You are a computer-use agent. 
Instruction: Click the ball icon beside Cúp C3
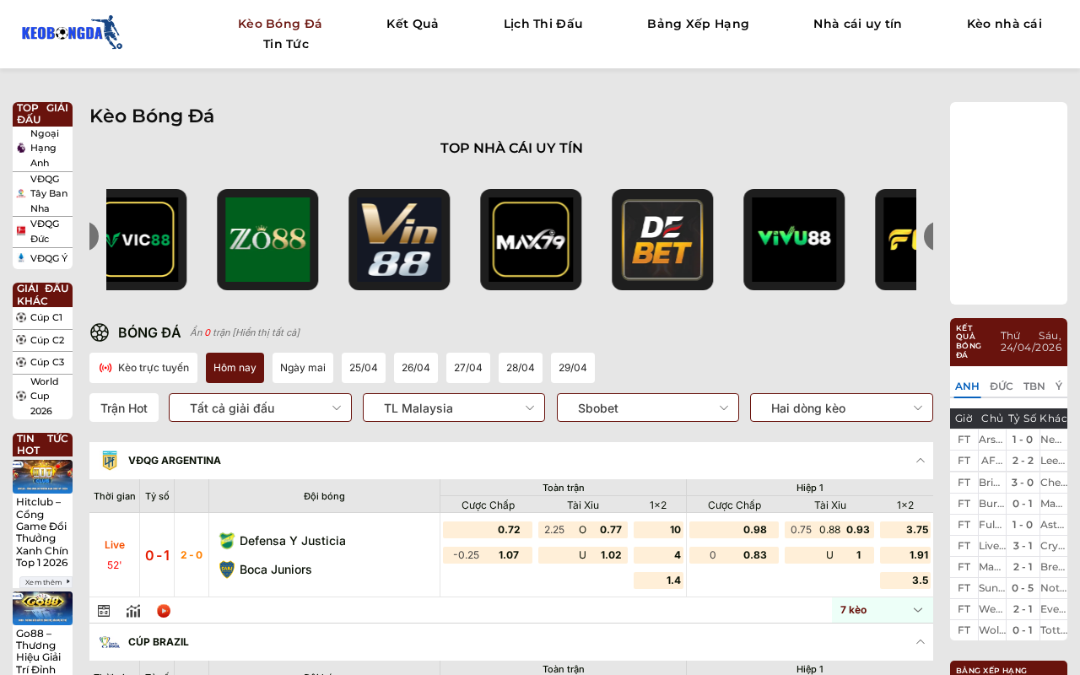click(21, 362)
